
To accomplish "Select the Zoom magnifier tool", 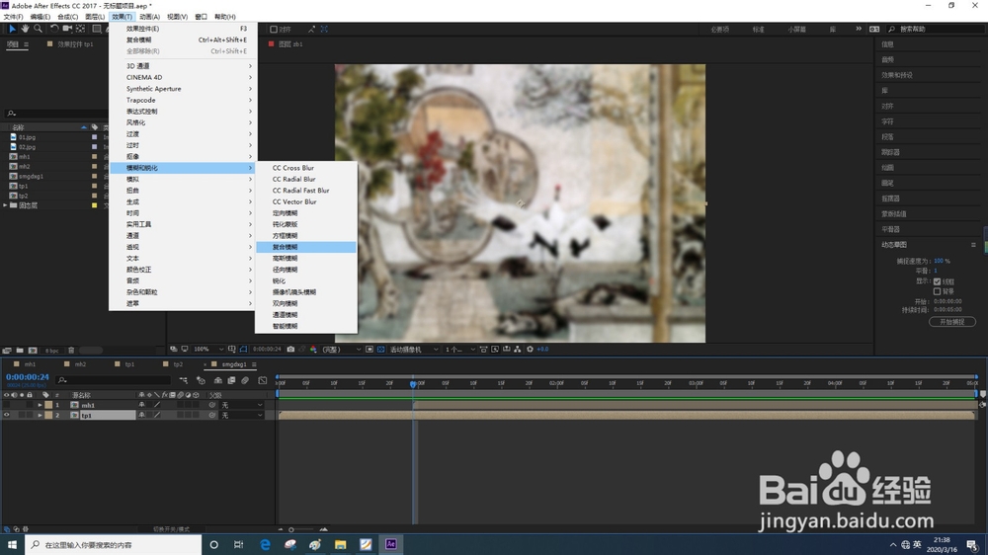I will (39, 29).
